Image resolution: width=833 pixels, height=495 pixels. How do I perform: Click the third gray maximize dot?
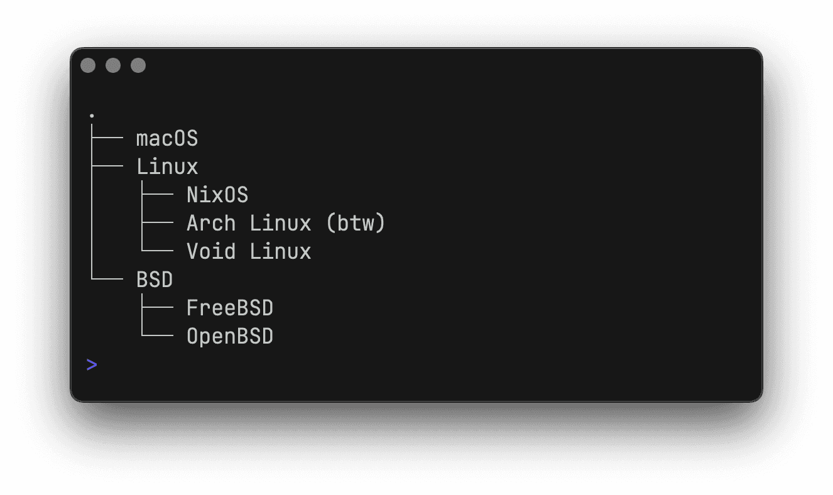tap(138, 65)
